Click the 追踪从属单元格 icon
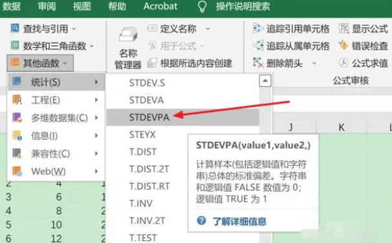 [258, 46]
